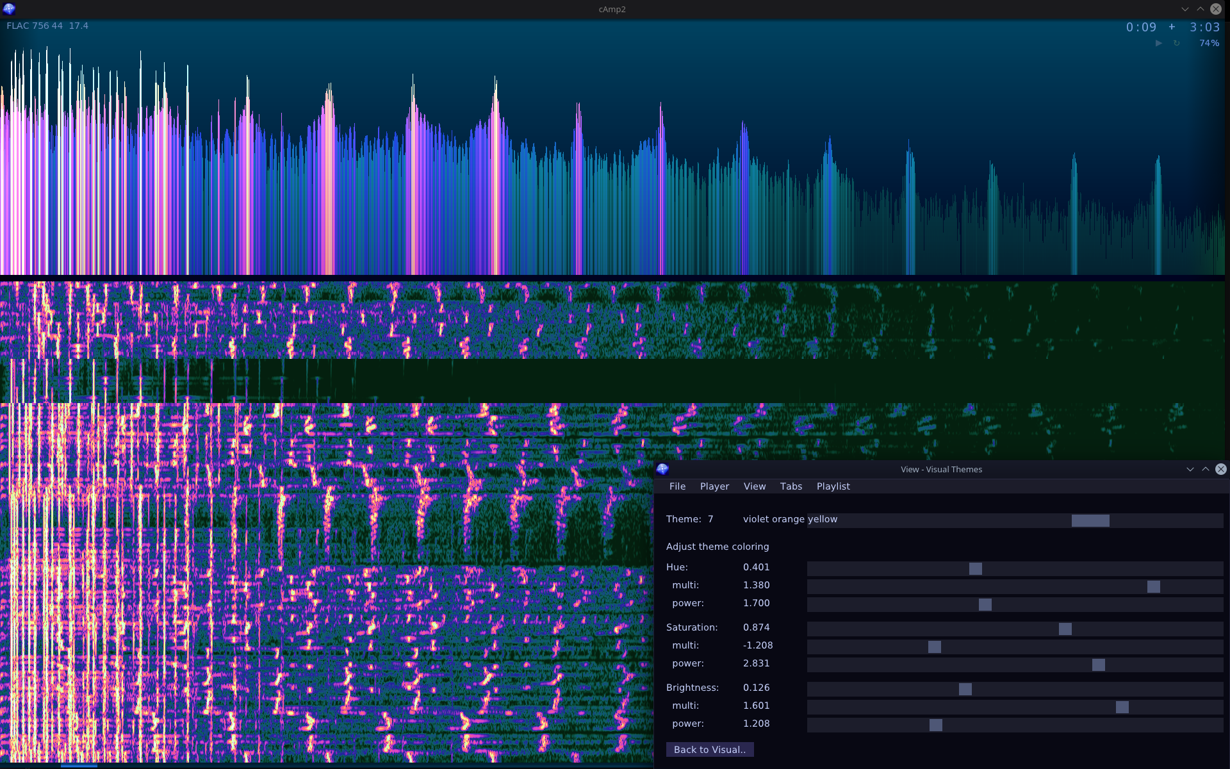The width and height of the screenshot is (1230, 769).
Task: Click the Saturation multi value -1.208
Action: point(758,645)
